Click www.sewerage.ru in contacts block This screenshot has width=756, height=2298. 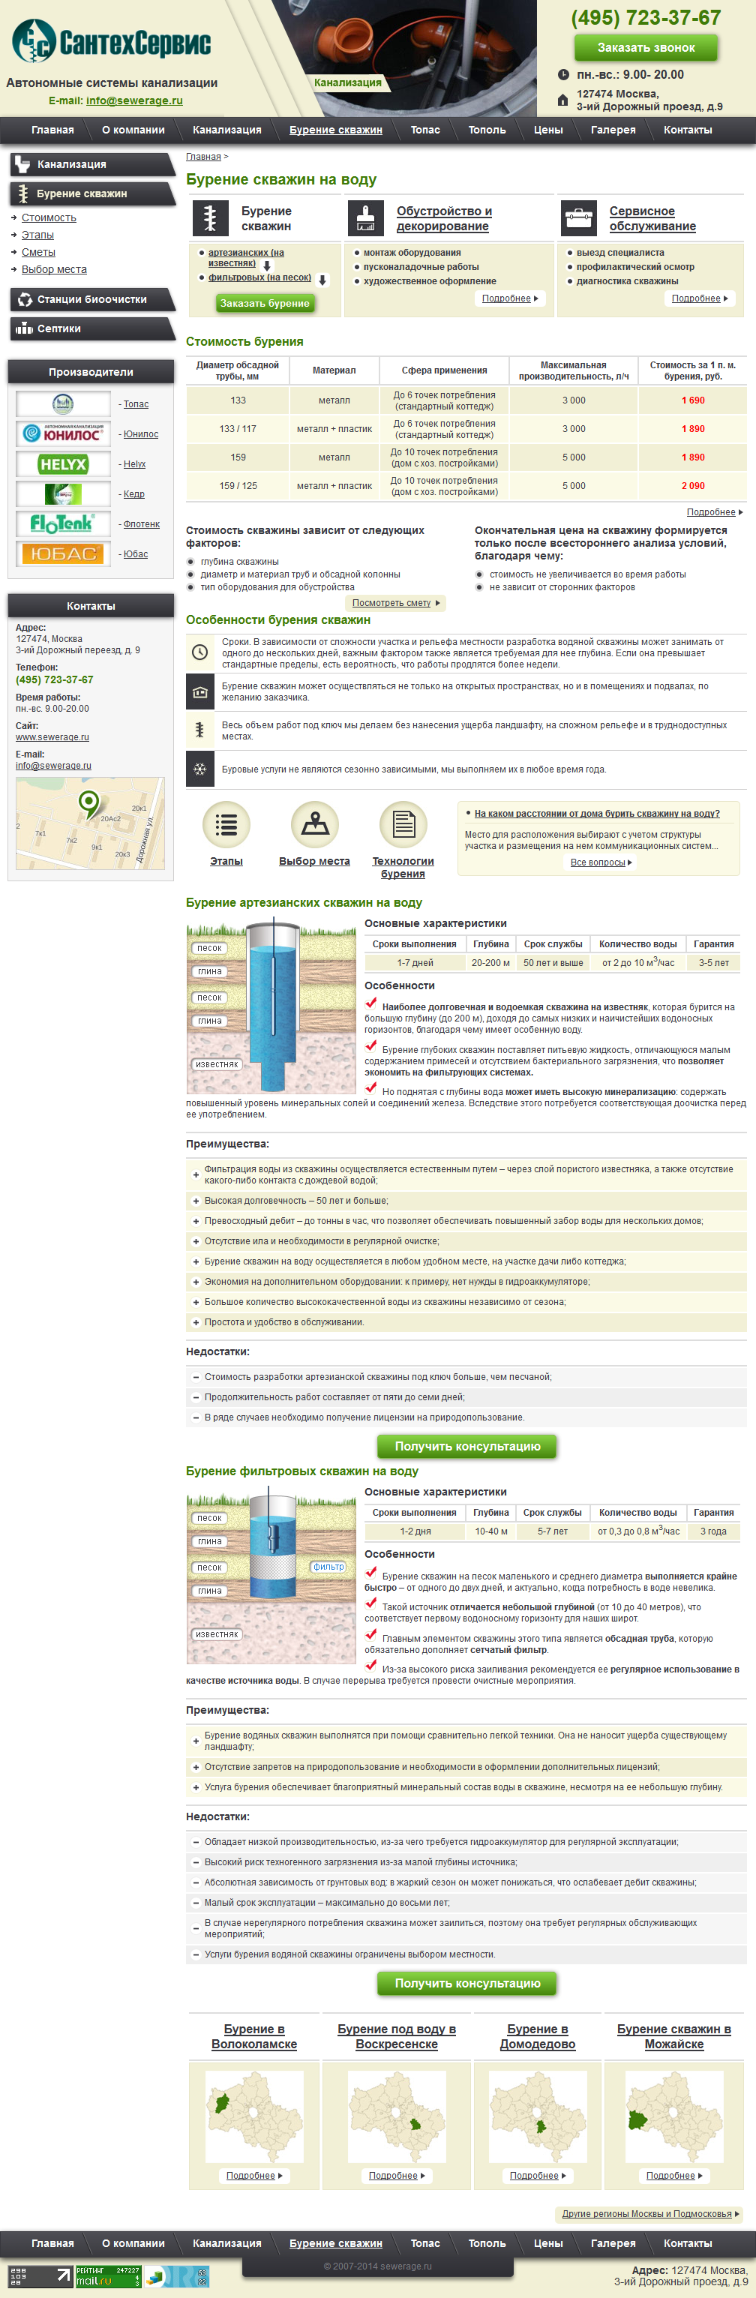(x=52, y=738)
